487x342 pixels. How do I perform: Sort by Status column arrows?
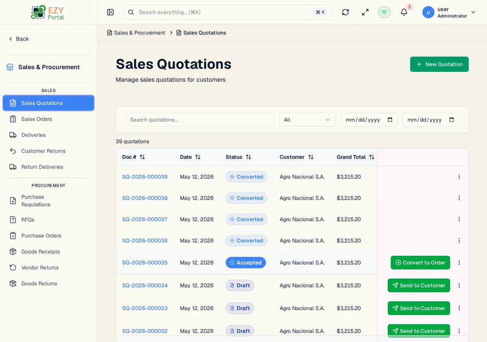pos(248,157)
